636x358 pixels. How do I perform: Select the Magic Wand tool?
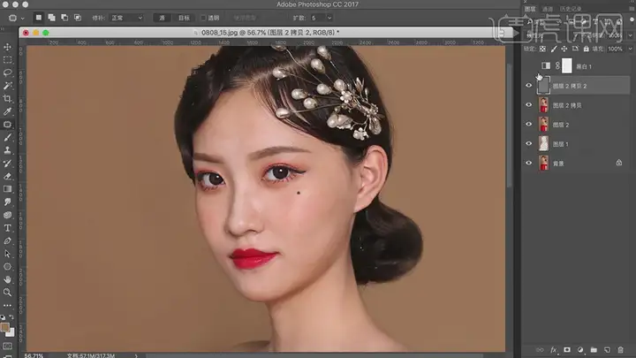(x=7, y=86)
